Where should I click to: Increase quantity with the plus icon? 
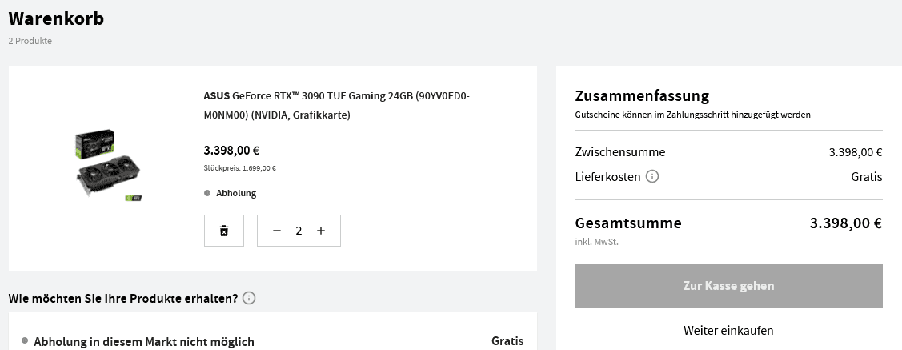pos(321,231)
